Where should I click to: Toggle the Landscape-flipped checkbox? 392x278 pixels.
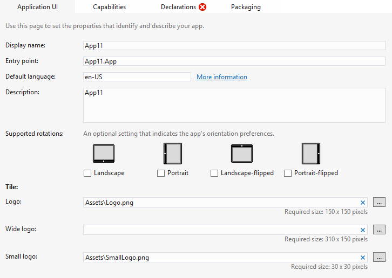214,173
